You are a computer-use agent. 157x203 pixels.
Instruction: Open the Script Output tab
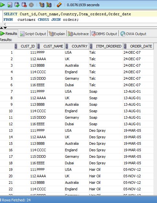click(x=33, y=34)
